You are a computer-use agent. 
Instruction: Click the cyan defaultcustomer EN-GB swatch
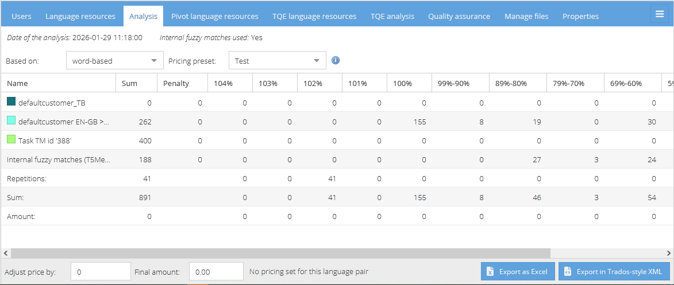point(11,120)
